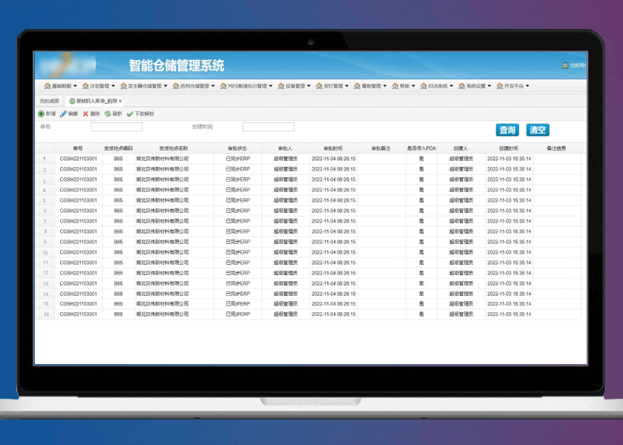Click the 下发解锁 green checkmark icon
Screen dimensions: 623x445
point(130,114)
